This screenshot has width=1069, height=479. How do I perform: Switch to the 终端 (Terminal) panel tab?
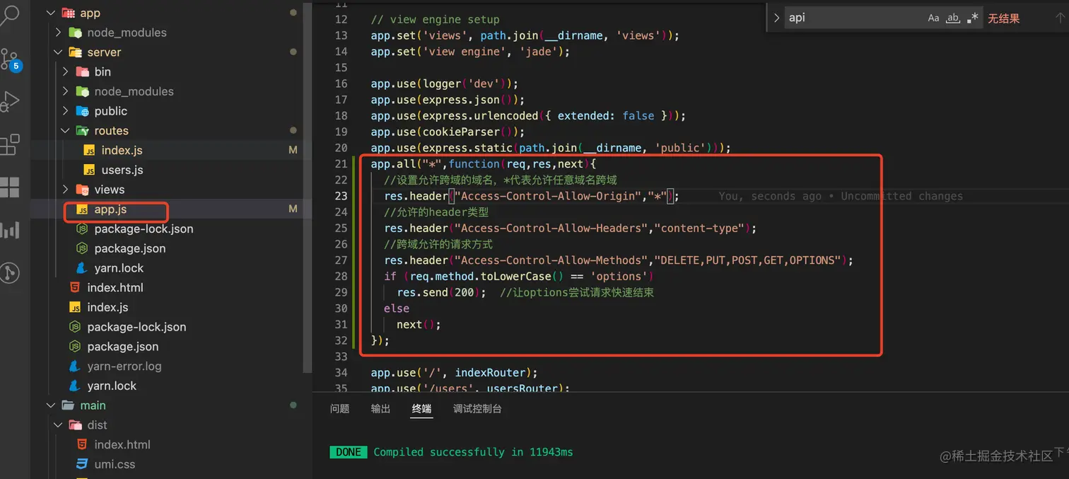click(x=422, y=409)
